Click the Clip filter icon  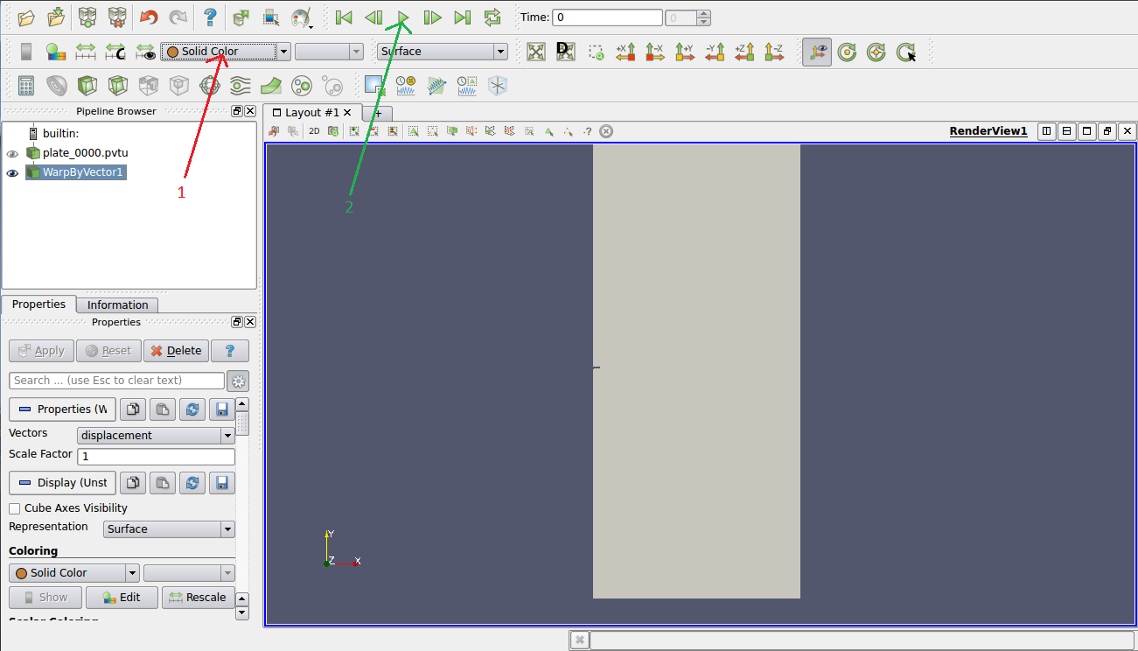point(87,86)
